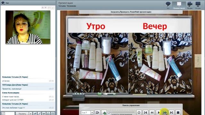Screen dimensions: 205x115
Task: Click the message "Аппарат для ног СУПЕР!"
Action: coord(13,100)
